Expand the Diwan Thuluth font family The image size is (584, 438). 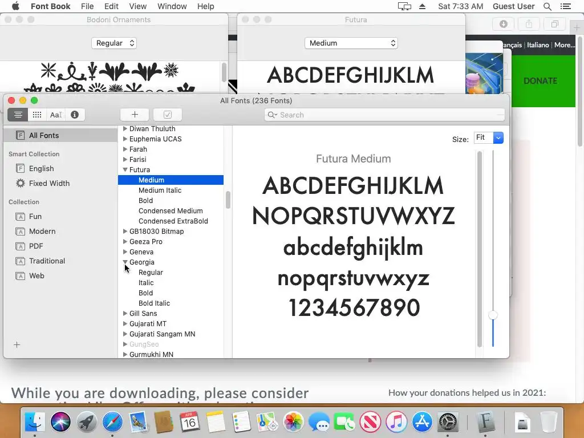[125, 128]
